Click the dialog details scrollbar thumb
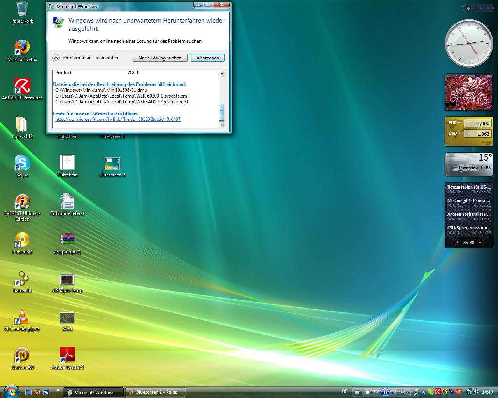This screenshot has height=398, width=498. (222, 112)
